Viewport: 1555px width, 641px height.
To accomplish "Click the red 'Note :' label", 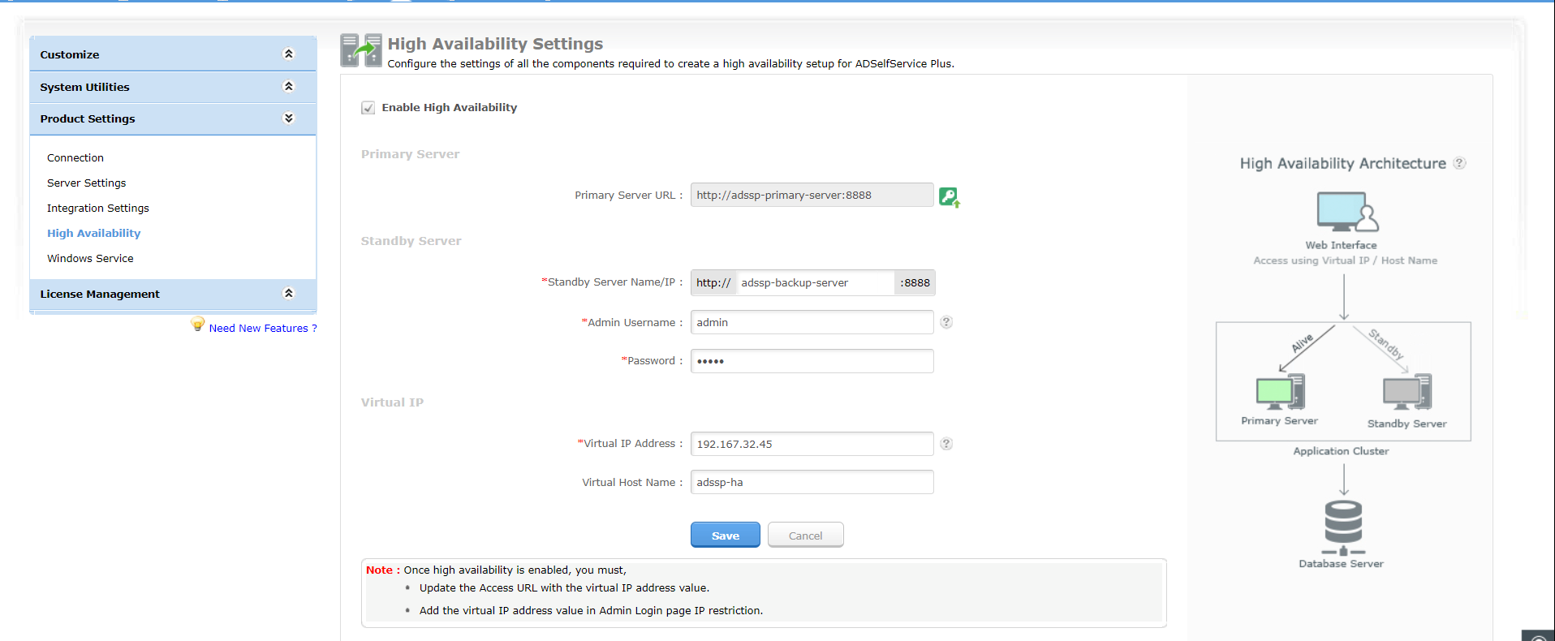I will click(383, 570).
